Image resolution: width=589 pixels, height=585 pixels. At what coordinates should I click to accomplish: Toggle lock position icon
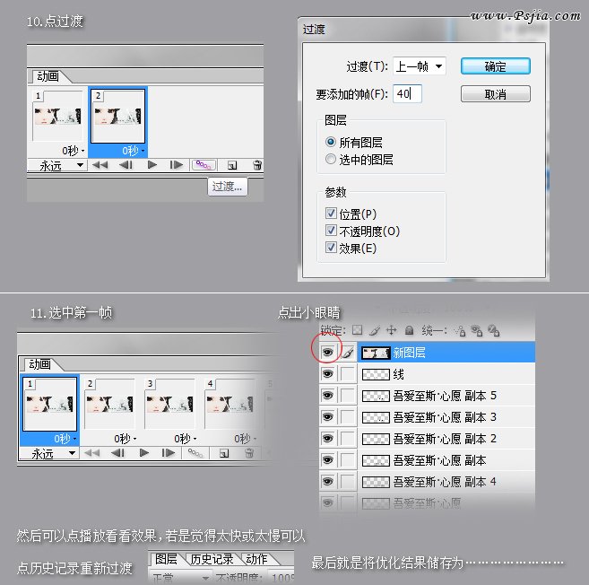pyautogui.click(x=392, y=330)
